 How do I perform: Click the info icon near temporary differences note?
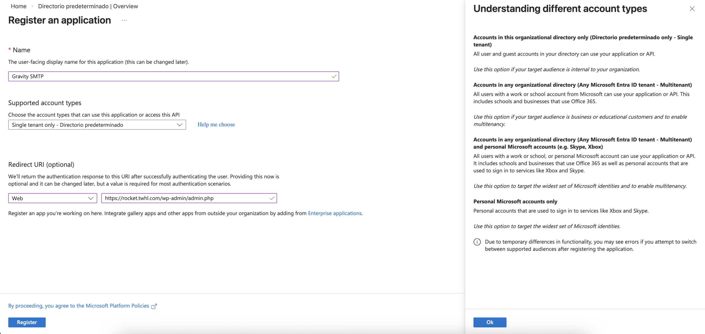tap(477, 242)
